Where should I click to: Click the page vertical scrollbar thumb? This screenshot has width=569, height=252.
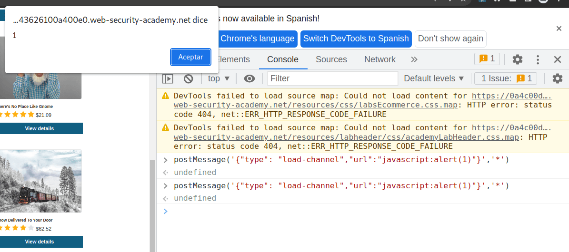tap(153, 206)
